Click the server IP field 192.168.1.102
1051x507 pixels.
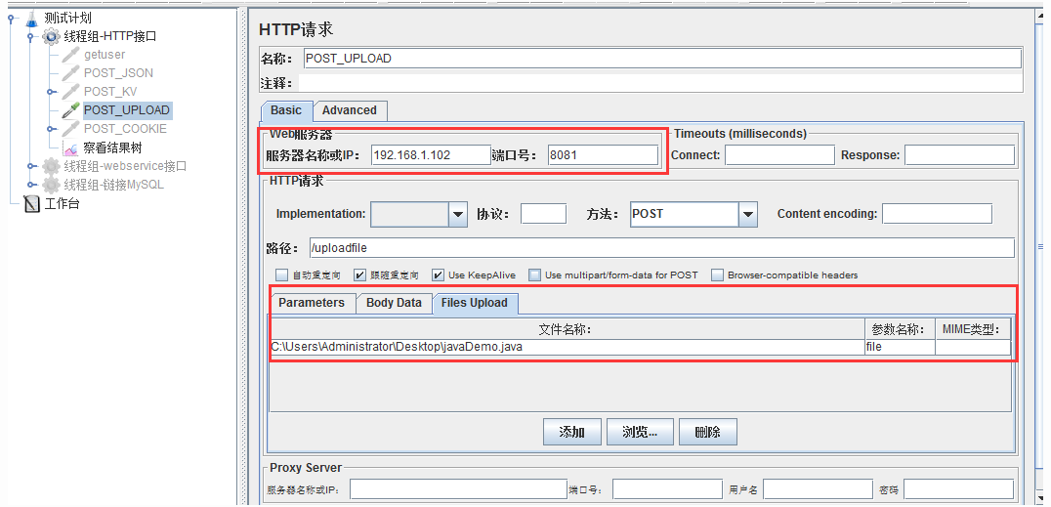[x=431, y=155]
